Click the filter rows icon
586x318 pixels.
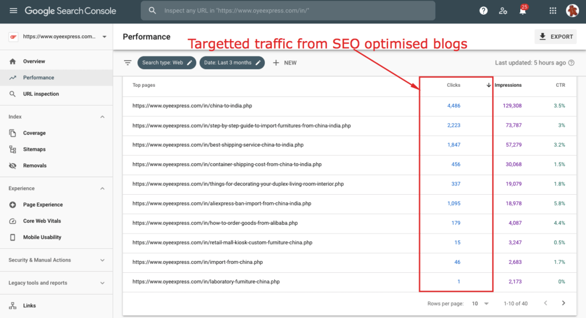[128, 63]
